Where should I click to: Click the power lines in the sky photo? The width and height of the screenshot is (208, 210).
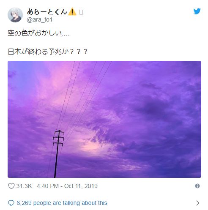83,96
